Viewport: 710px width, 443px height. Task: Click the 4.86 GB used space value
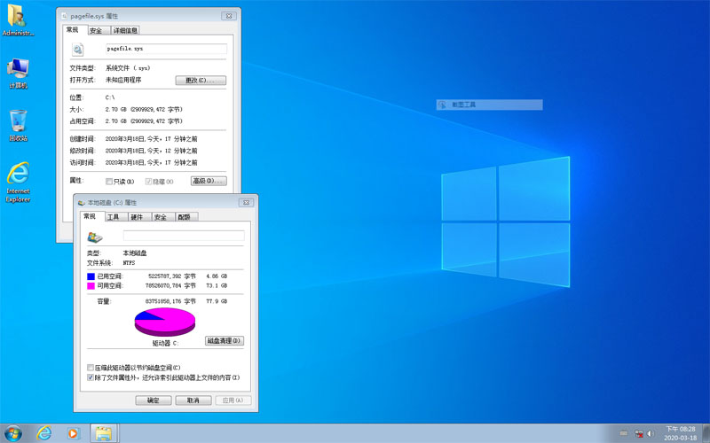tap(217, 276)
